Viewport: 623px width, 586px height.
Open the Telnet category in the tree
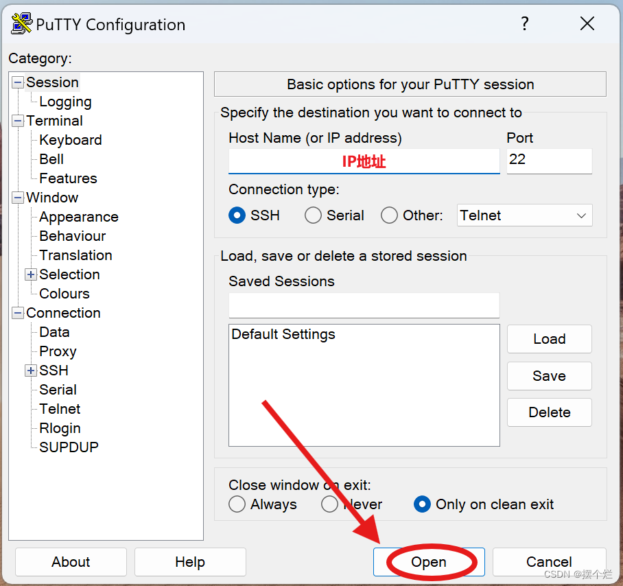pos(60,409)
